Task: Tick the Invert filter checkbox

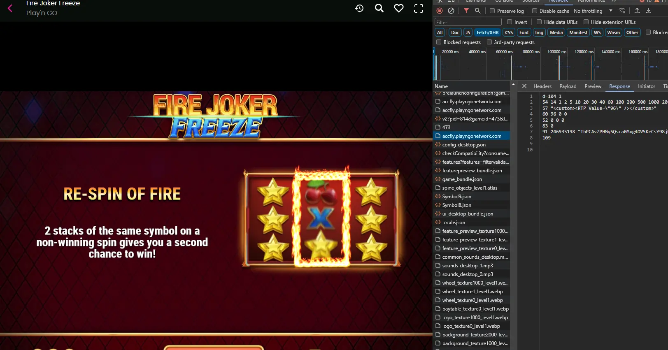Action: click(510, 22)
